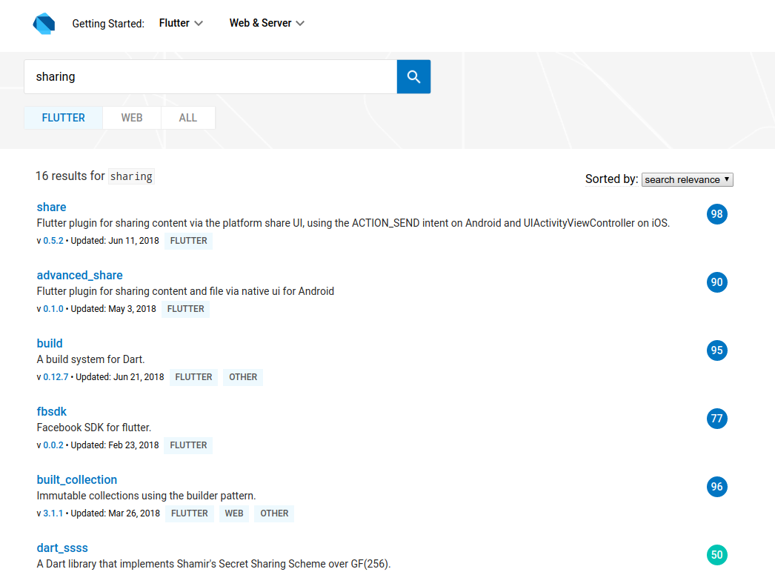Image resolution: width=775 pixels, height=572 pixels.
Task: Open the share package page
Action: (x=51, y=207)
